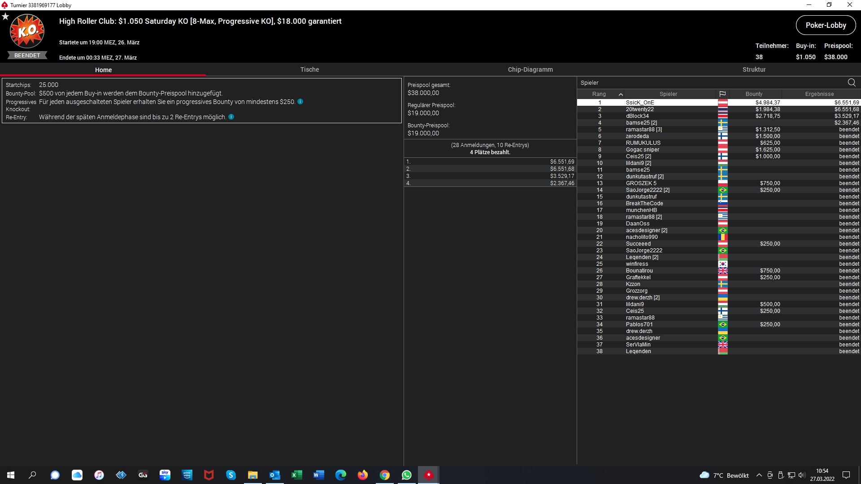Click the PokerStars taskbar icon

429,475
